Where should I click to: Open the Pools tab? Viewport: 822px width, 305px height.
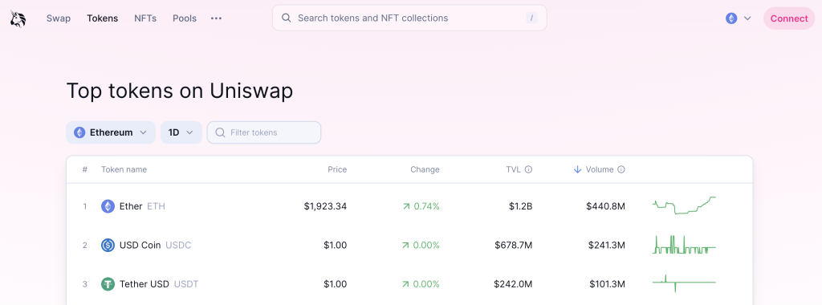(185, 18)
